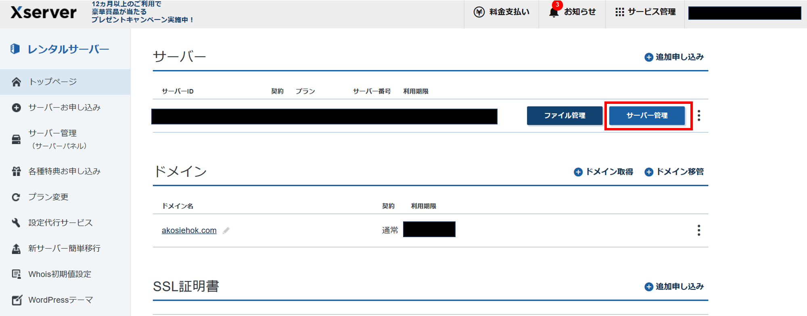Click the notification bell icon
This screenshot has height=316, width=807.
click(x=554, y=12)
